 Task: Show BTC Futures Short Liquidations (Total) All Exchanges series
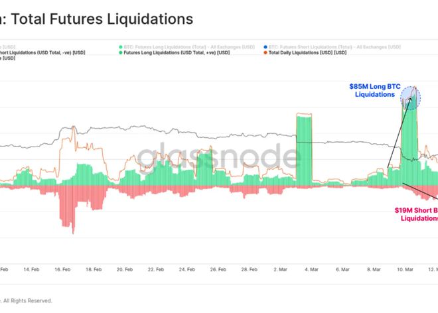(x=332, y=46)
